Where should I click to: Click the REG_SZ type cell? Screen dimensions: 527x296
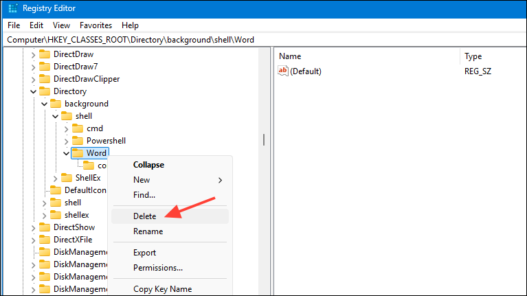pos(478,71)
